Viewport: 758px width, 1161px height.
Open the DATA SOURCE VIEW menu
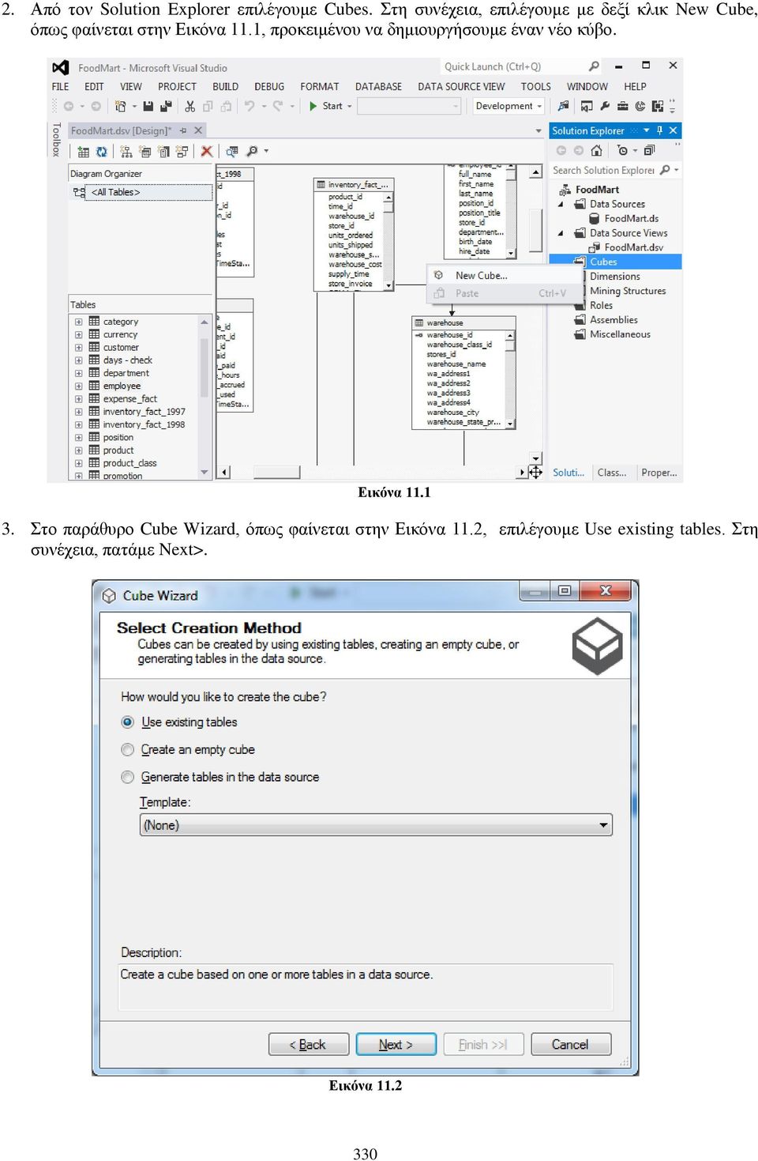(461, 87)
